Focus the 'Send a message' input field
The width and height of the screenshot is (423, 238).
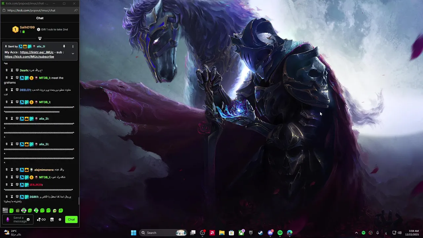click(x=19, y=219)
